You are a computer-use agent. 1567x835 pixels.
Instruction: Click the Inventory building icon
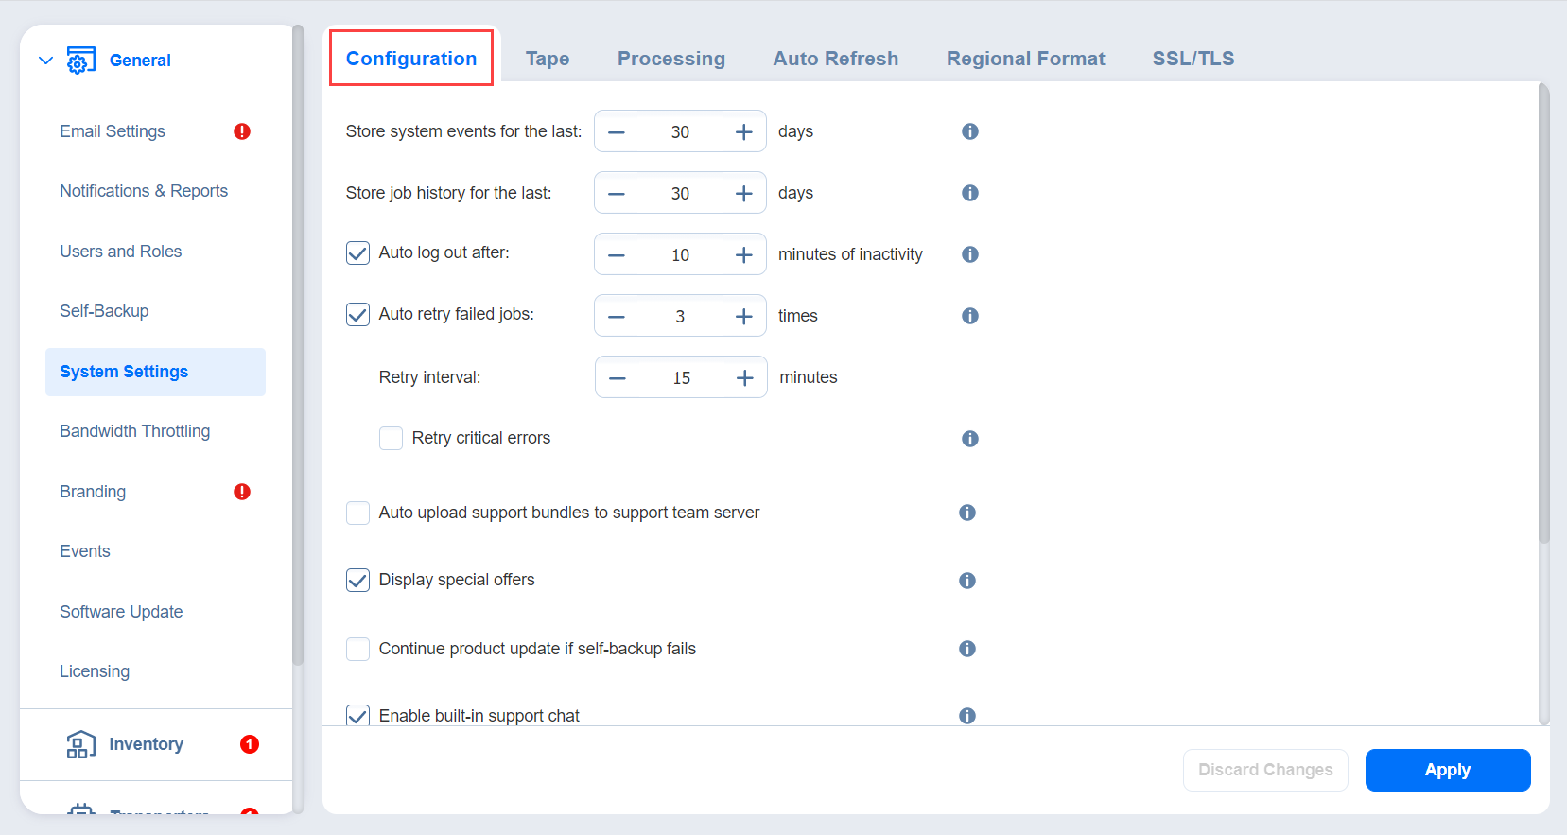click(80, 744)
